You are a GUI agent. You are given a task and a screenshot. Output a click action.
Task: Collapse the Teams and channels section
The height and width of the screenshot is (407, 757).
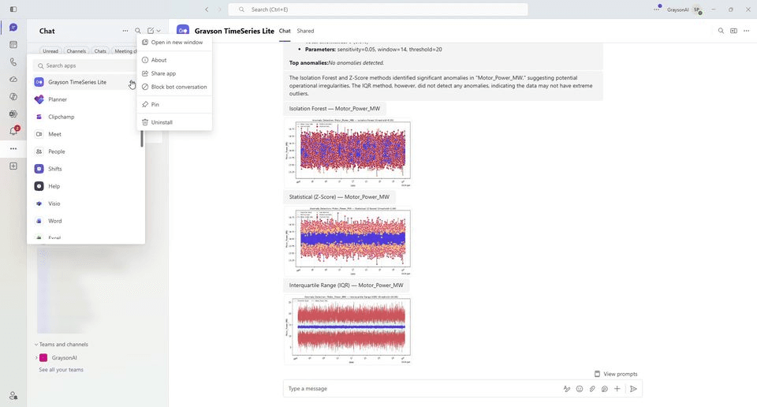point(35,345)
